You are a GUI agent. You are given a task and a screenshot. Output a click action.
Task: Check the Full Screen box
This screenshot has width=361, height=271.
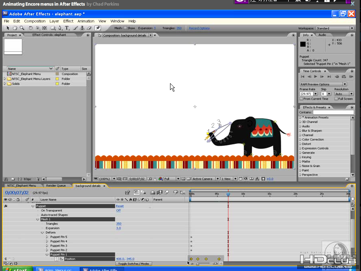click(336, 99)
